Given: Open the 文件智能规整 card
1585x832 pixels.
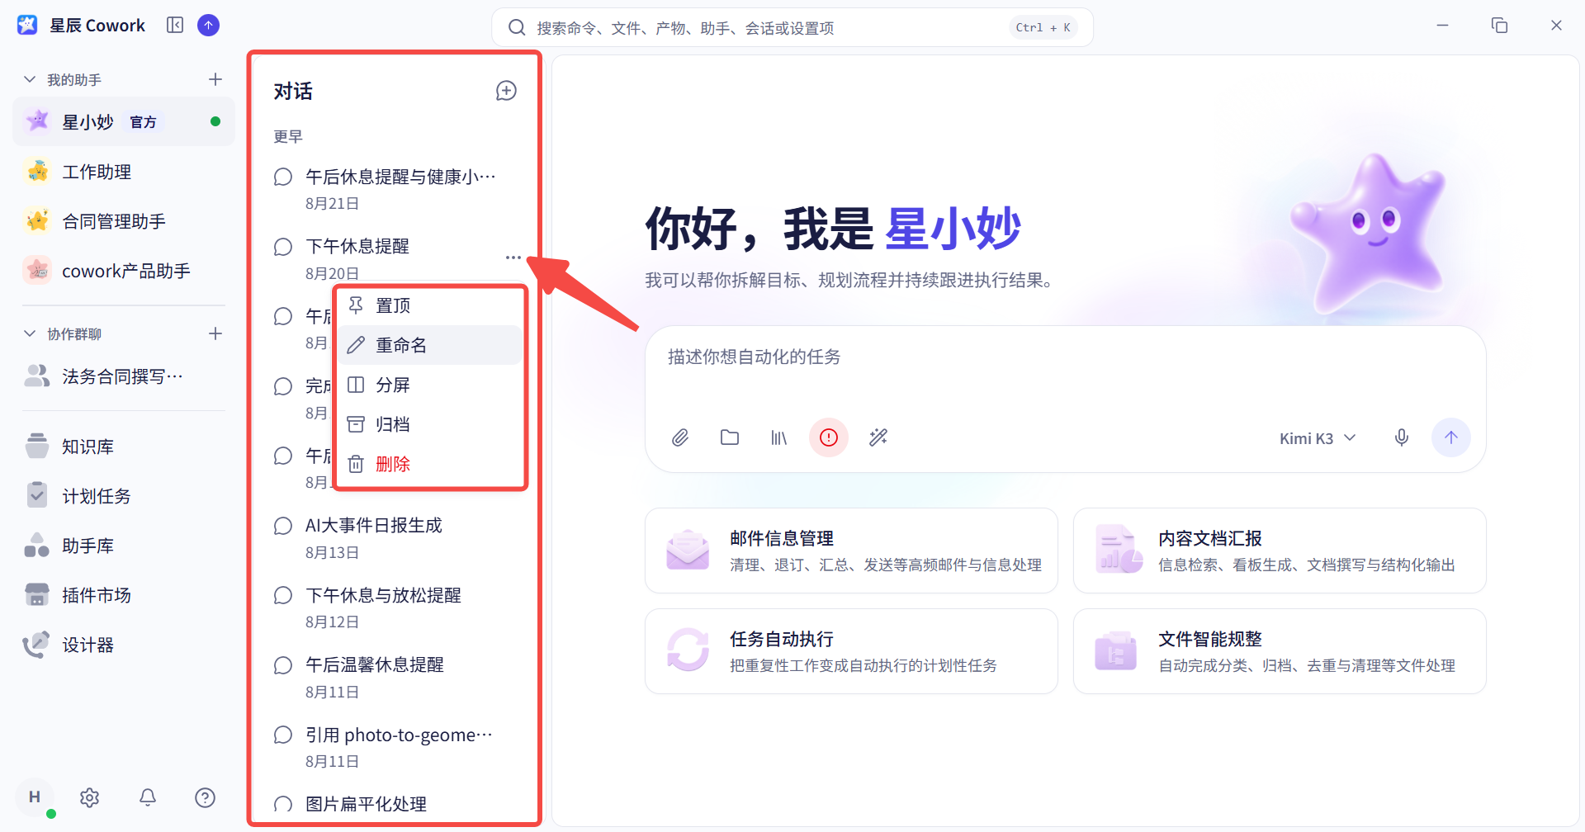Looking at the screenshot, I should pyautogui.click(x=1280, y=651).
